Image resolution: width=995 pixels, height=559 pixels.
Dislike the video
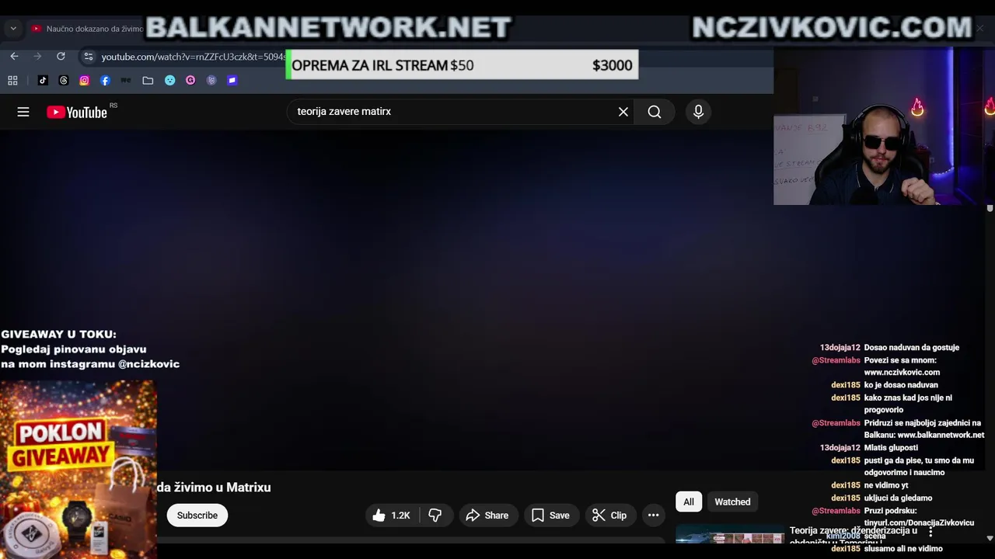pos(435,516)
